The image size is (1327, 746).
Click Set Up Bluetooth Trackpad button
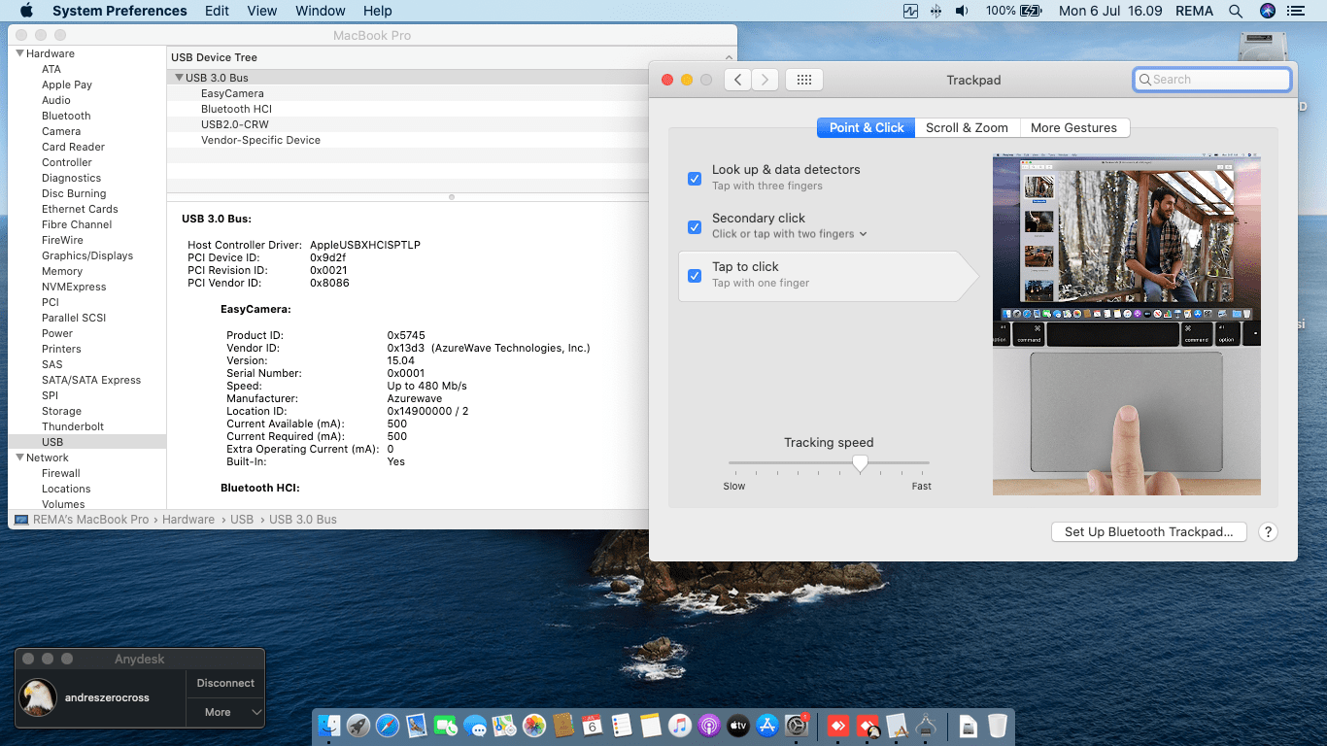pyautogui.click(x=1148, y=531)
